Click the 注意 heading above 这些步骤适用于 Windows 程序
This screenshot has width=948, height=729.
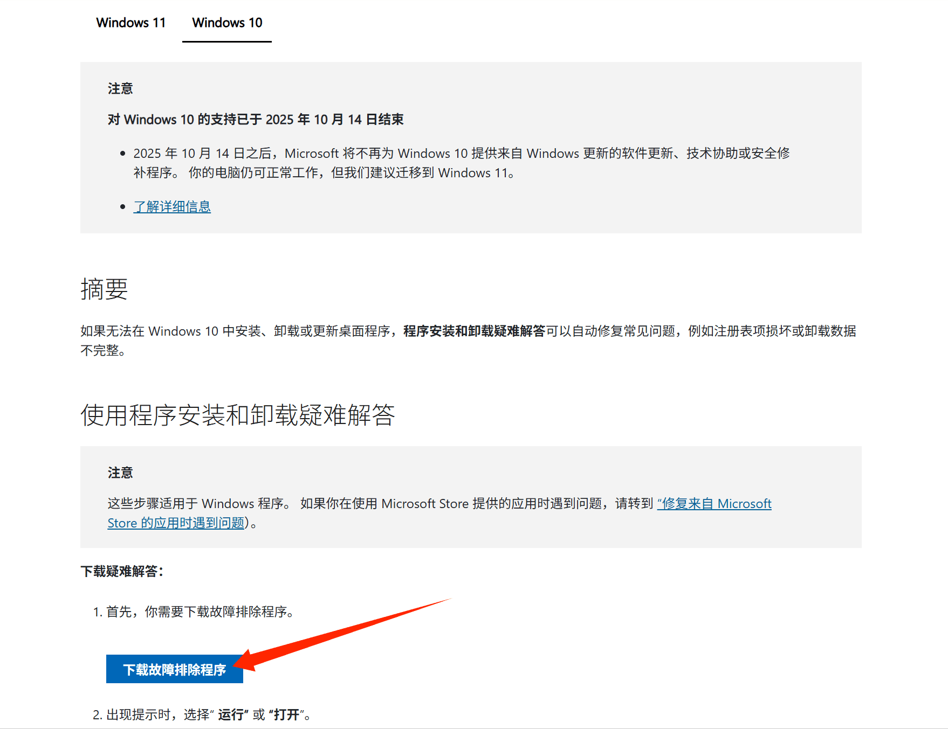(x=120, y=473)
